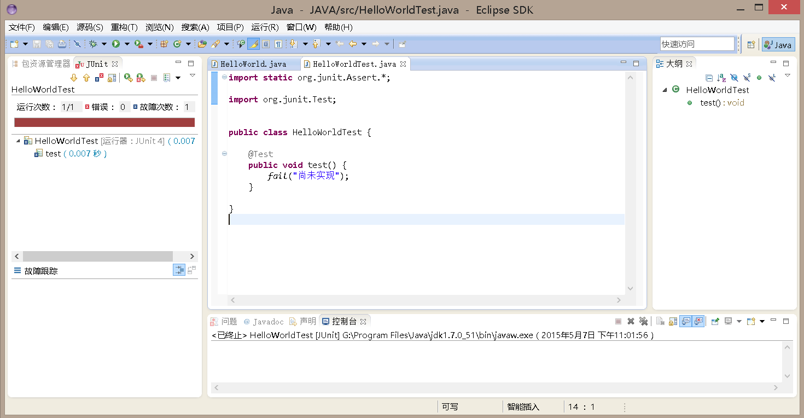
Task: Click Open Perspective icon beside Java button
Action: [751, 45]
